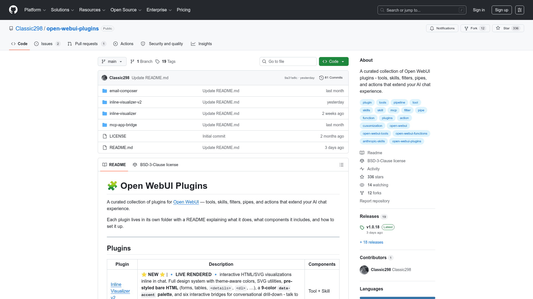Click the LICENSE file icon
Screen dimensions: 533x299
[105, 136]
